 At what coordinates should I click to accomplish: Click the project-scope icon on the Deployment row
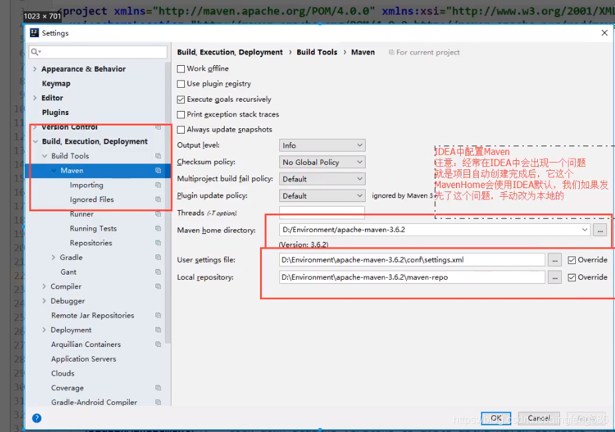click(x=158, y=330)
